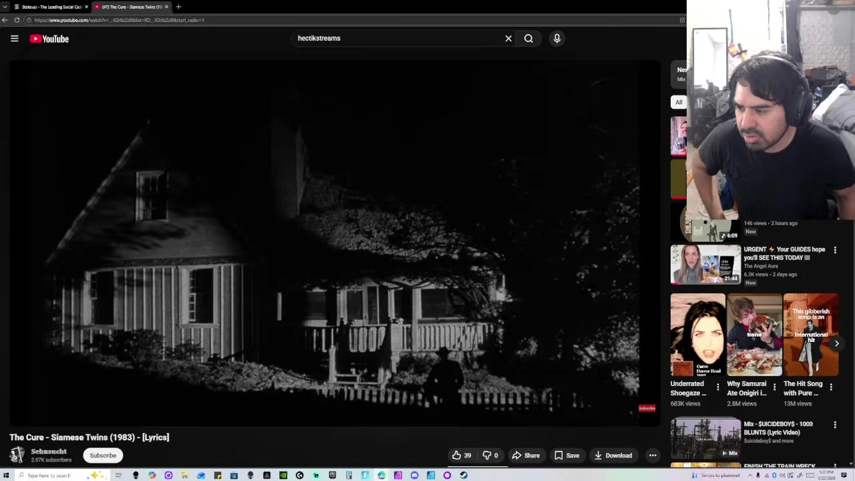Open NVIDIA app from the taskbar
Image resolution: width=855 pixels, height=481 pixels.
(x=283, y=475)
